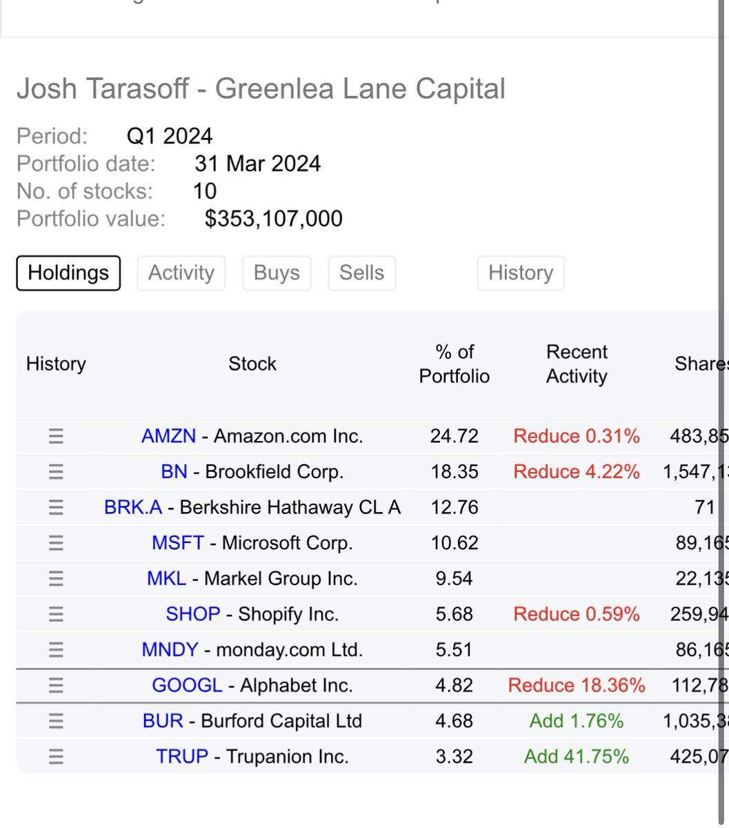Open the GOOGL ticker link
Screen dimensions: 729x828
[187, 685]
